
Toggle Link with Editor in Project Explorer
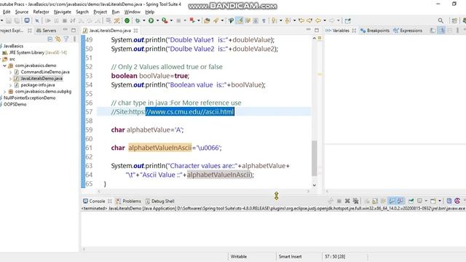pos(58,39)
